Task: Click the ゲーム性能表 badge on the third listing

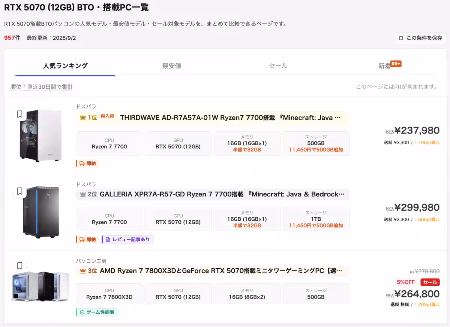Action: coord(97,312)
